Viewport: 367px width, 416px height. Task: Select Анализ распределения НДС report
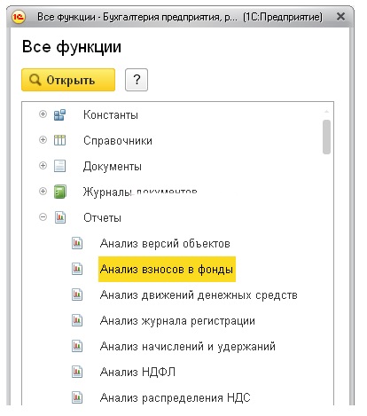coord(175,397)
